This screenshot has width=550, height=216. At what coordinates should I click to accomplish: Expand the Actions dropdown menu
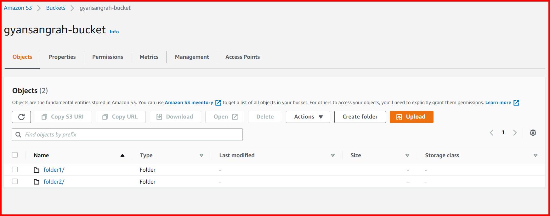pos(308,117)
